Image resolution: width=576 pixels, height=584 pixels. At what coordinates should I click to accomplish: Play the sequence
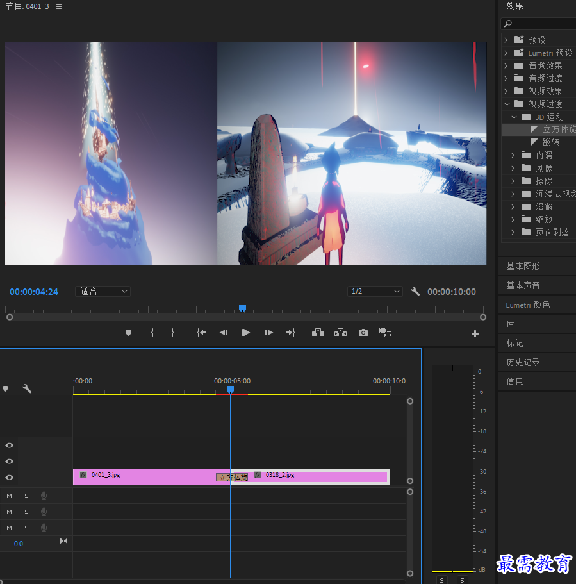(x=246, y=333)
